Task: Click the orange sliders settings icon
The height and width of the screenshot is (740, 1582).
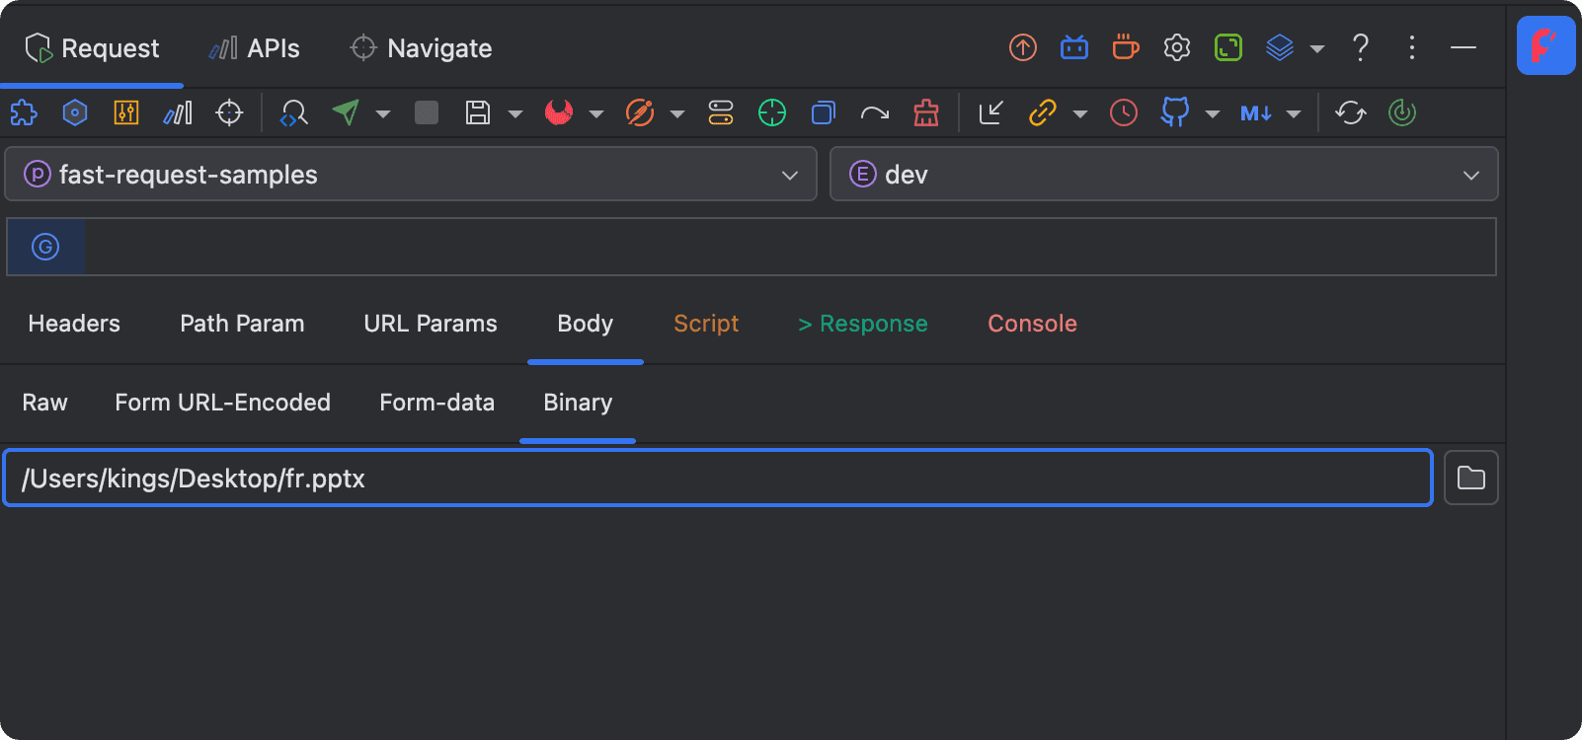Action: [x=126, y=112]
